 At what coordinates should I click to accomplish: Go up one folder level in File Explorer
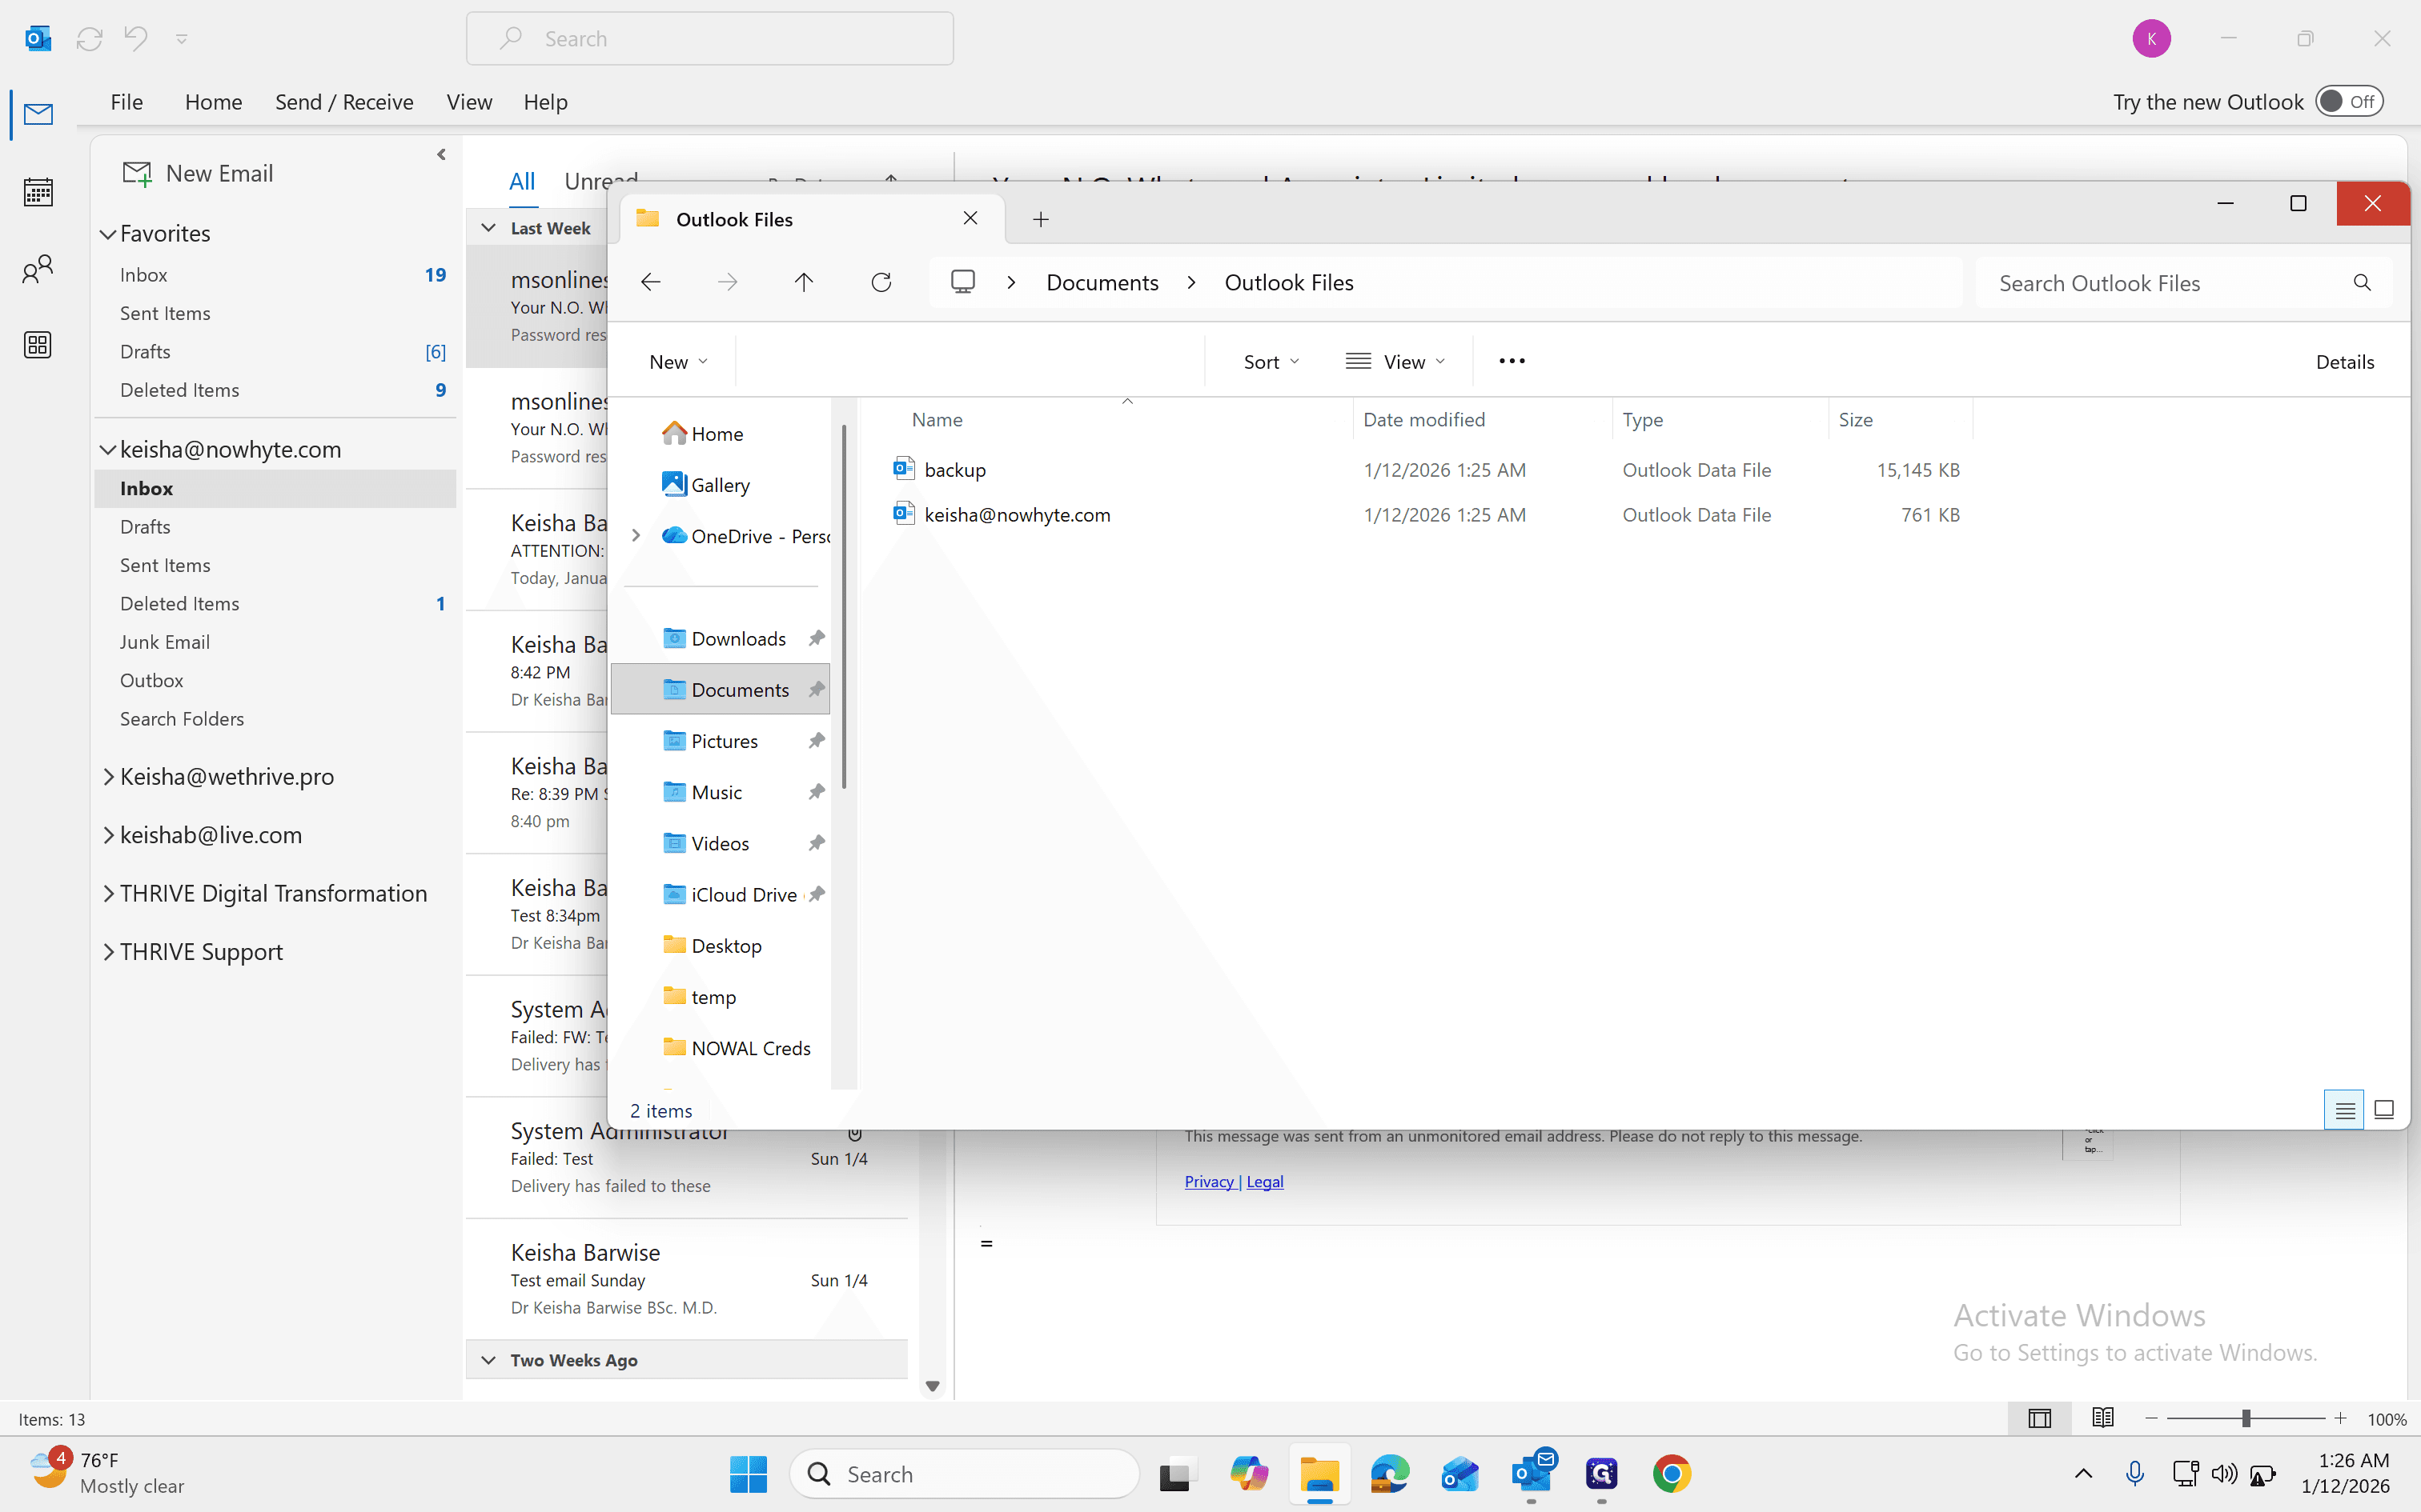[803, 283]
